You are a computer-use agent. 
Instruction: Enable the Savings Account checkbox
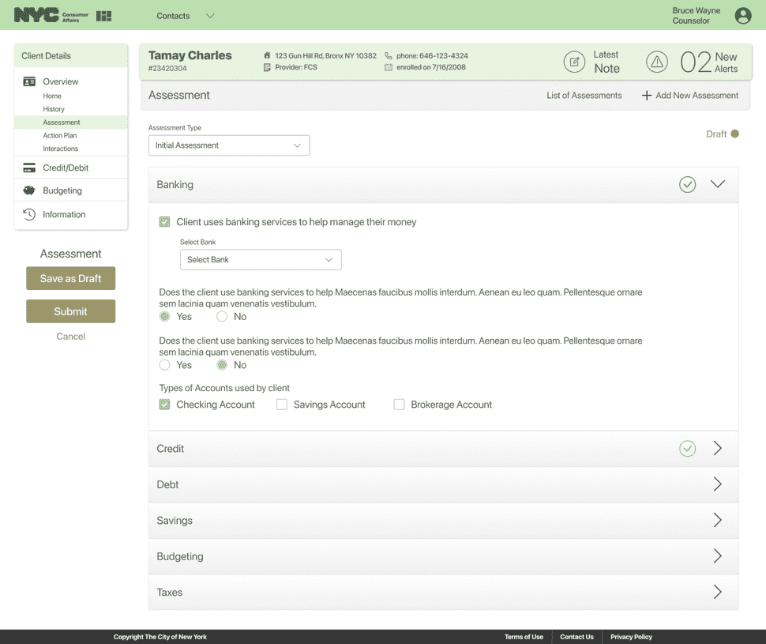pos(282,404)
